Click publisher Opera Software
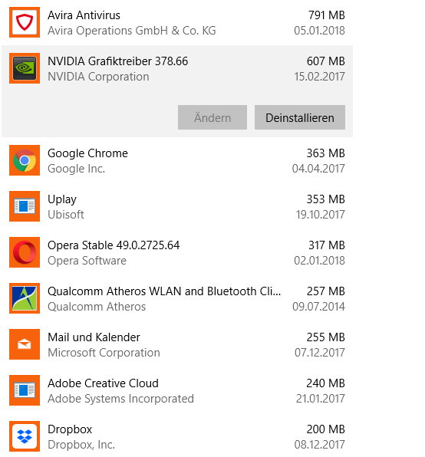 click(x=87, y=261)
